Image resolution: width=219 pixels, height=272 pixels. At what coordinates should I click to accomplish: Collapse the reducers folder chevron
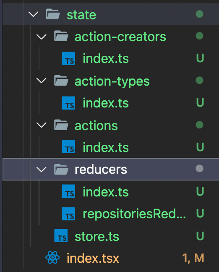[42, 170]
